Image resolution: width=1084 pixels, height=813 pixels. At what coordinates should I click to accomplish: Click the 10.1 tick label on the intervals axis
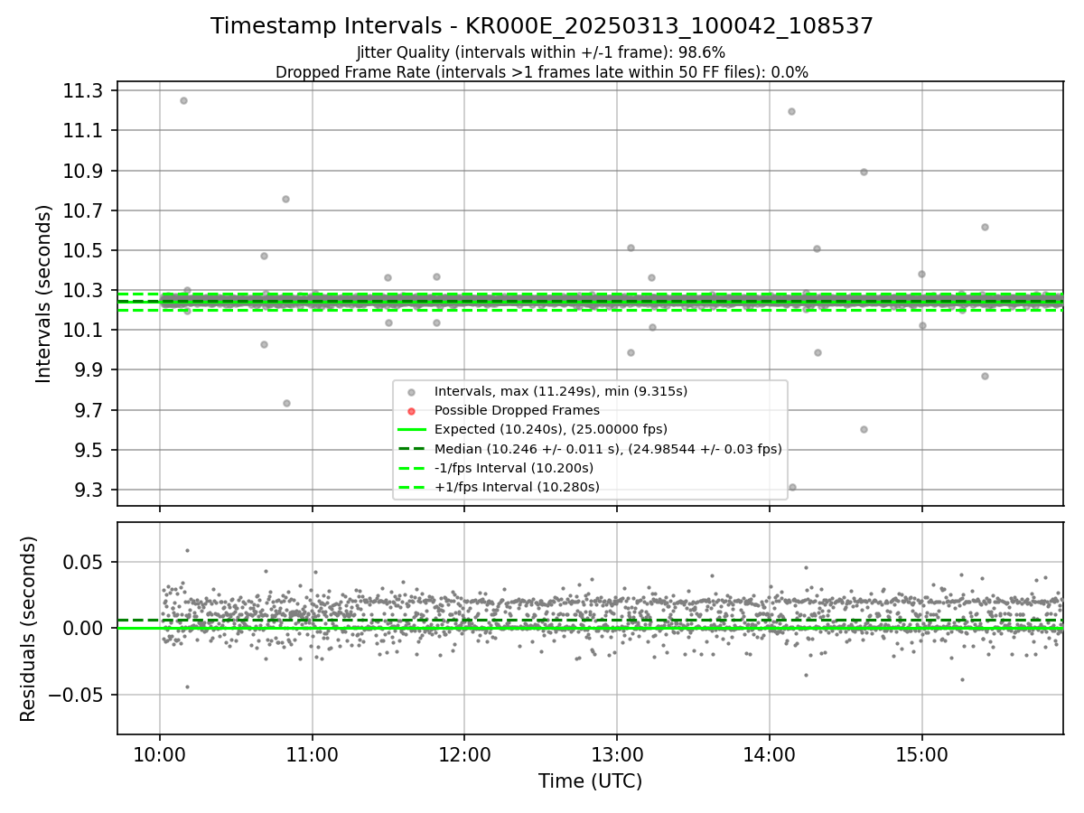(84, 331)
